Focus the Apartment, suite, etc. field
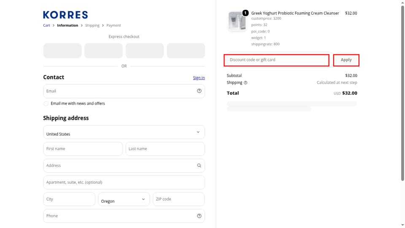 pos(124,182)
